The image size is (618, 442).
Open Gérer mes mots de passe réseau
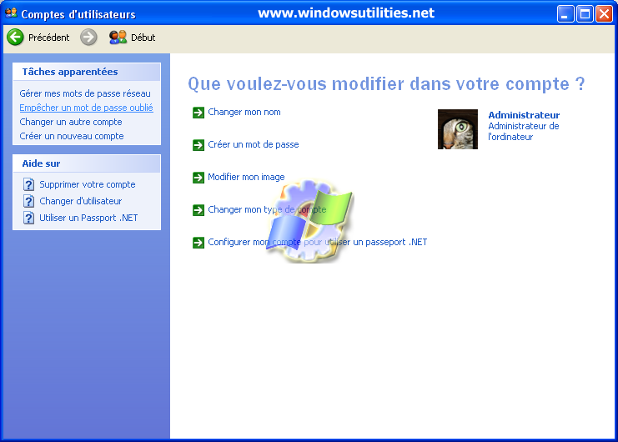85,93
